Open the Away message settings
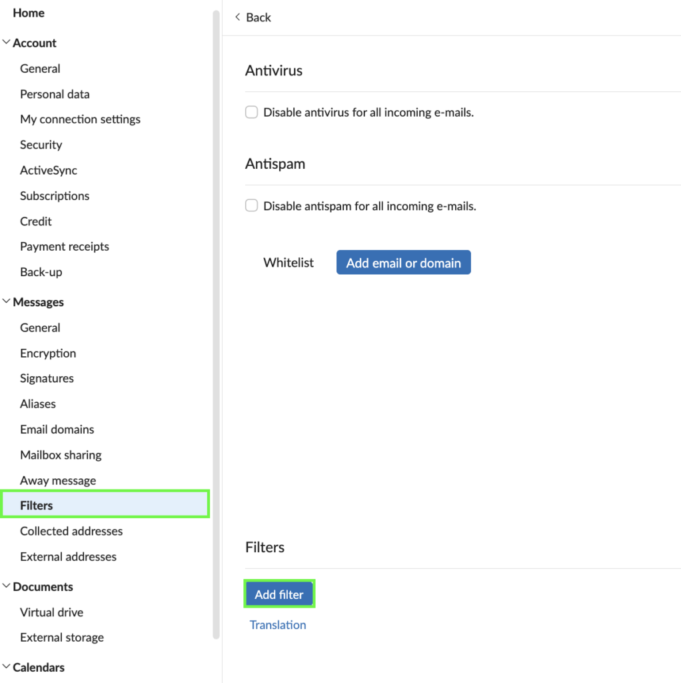The width and height of the screenshot is (681, 683). [58, 481]
